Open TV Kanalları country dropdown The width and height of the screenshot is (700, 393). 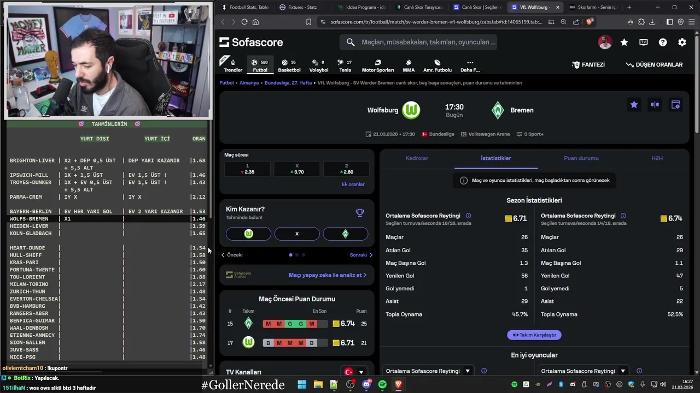click(354, 372)
